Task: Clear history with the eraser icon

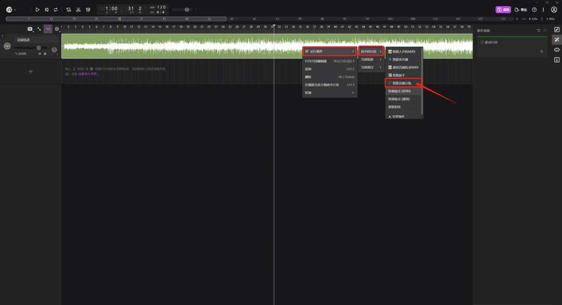Action: pos(542,51)
